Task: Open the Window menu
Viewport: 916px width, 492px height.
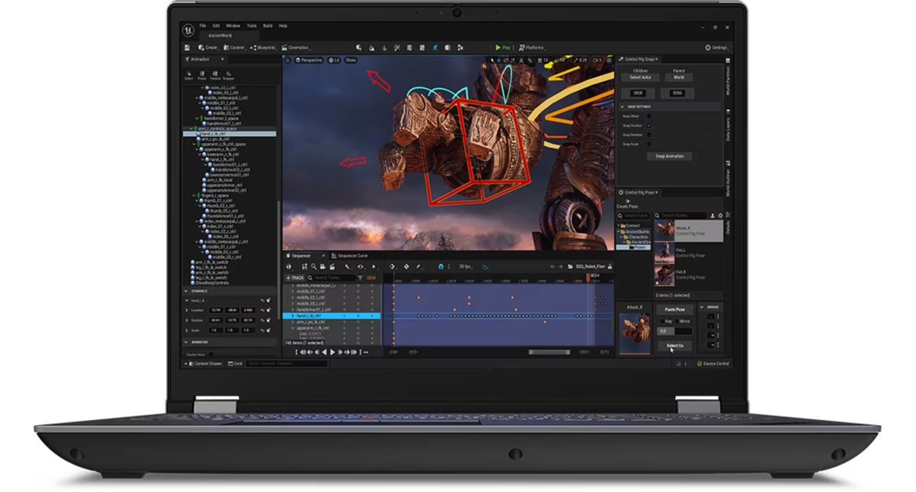Action: [233, 26]
